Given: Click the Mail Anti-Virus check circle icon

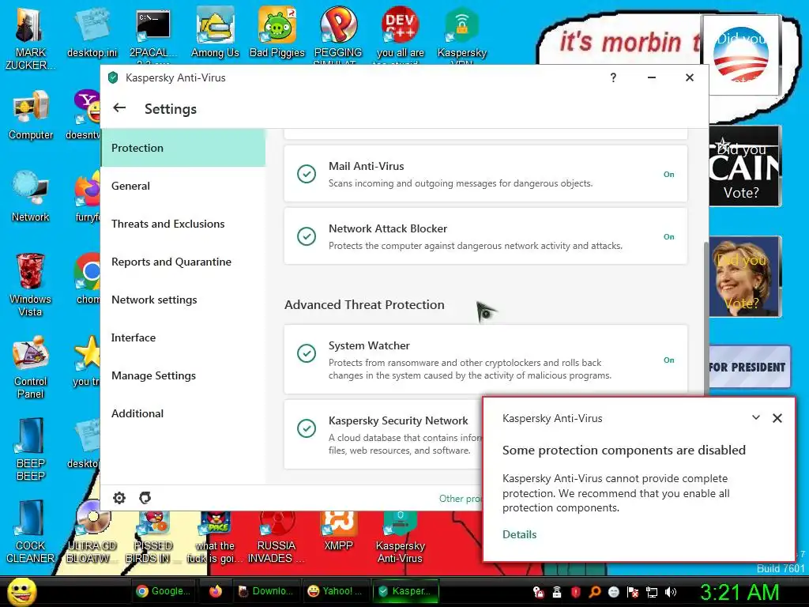Looking at the screenshot, I should pos(307,174).
